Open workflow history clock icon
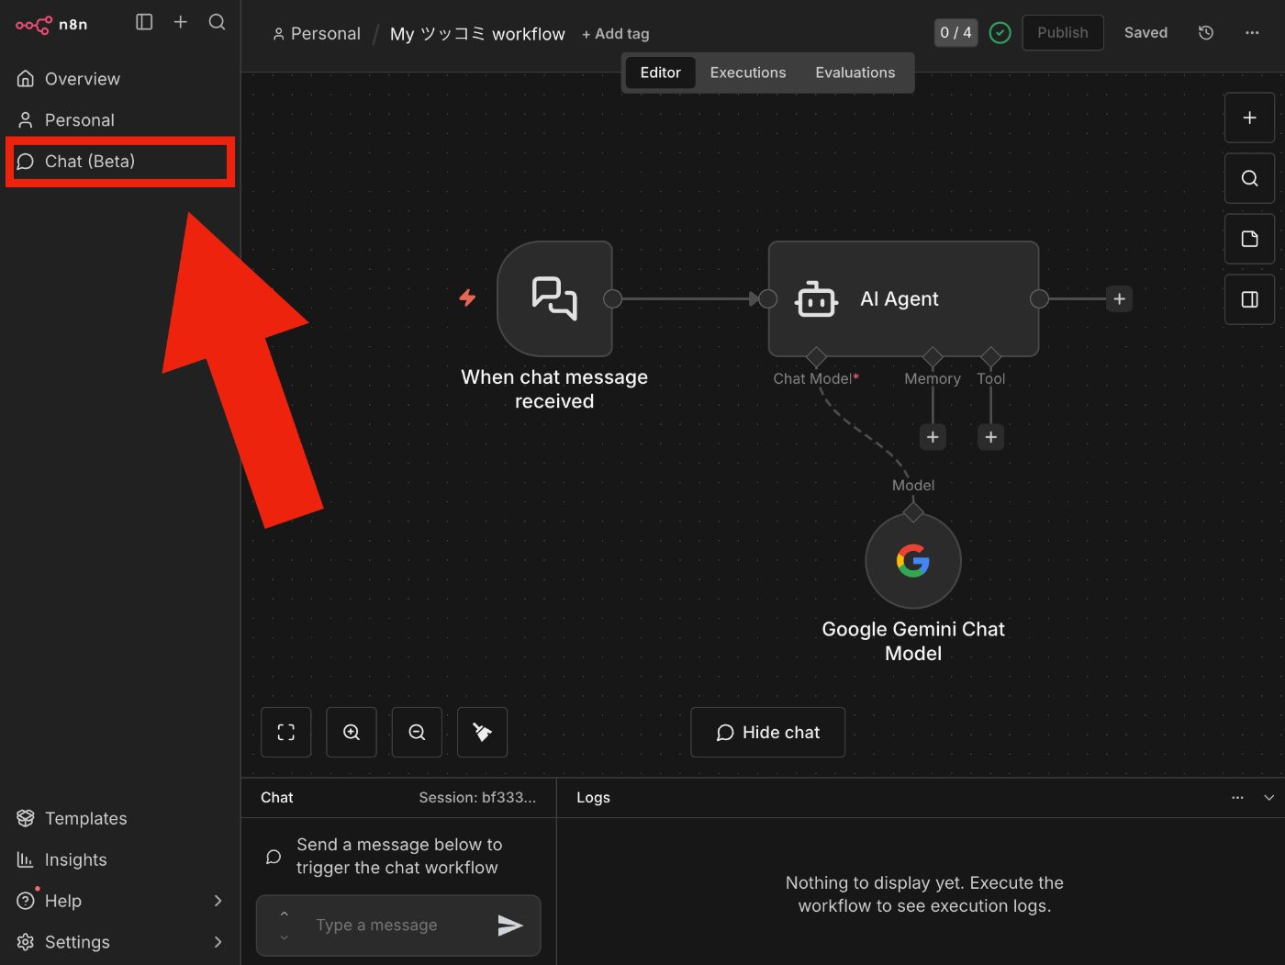 click(1206, 33)
